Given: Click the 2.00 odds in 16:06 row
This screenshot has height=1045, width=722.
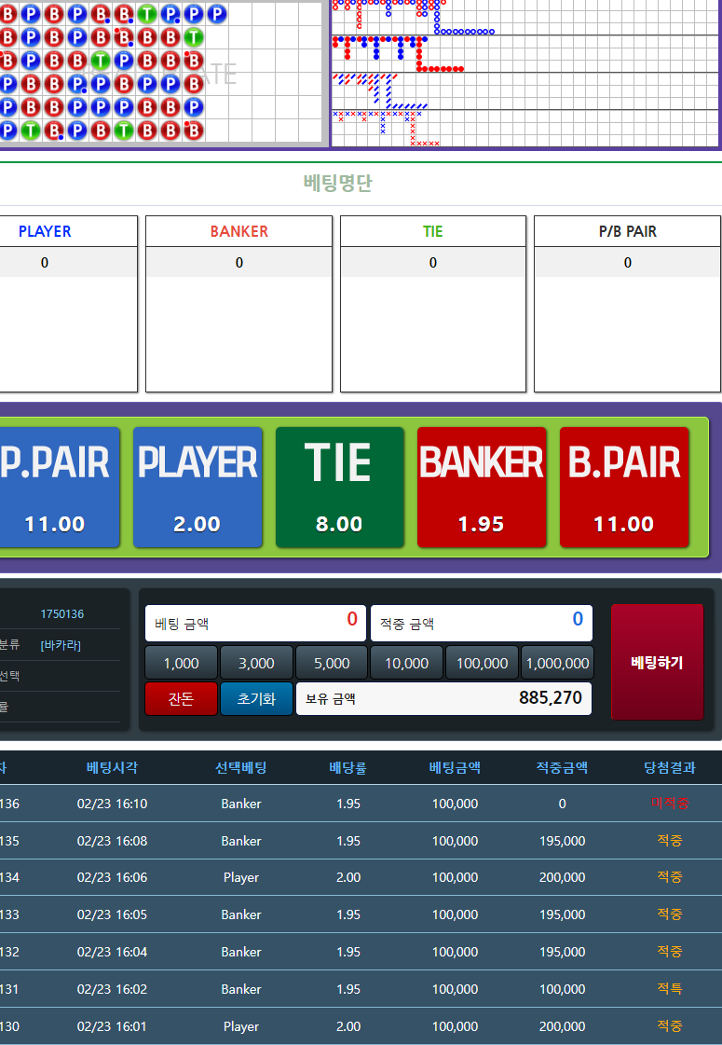Looking at the screenshot, I should (x=348, y=878).
